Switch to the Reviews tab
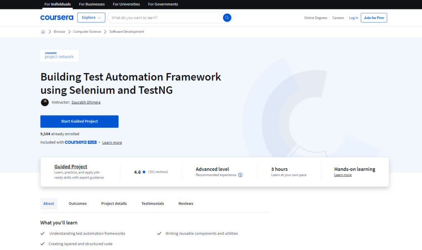The width and height of the screenshot is (422, 250). [x=186, y=204]
